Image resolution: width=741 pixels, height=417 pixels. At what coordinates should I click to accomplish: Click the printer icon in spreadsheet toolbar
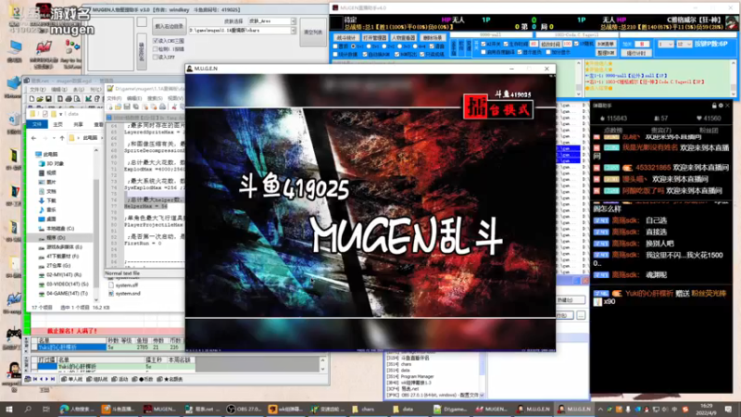tap(69, 99)
